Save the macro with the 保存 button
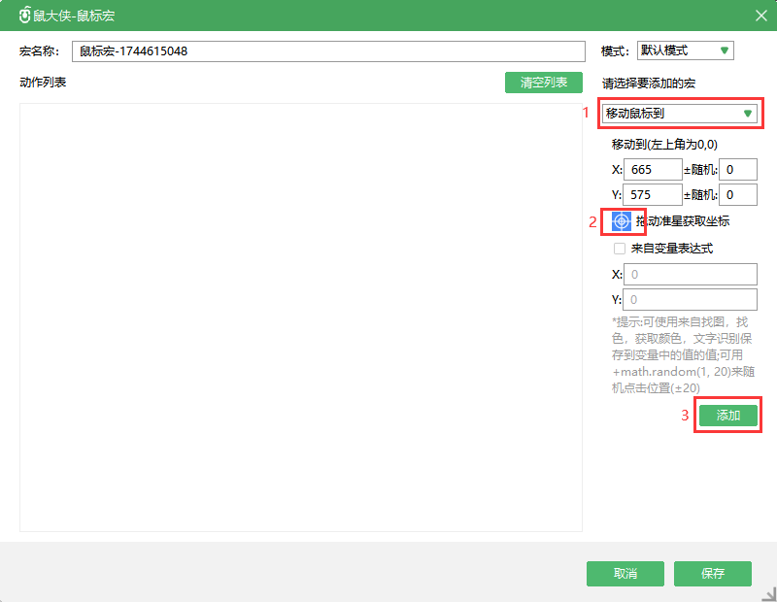This screenshot has width=777, height=602. [x=713, y=574]
